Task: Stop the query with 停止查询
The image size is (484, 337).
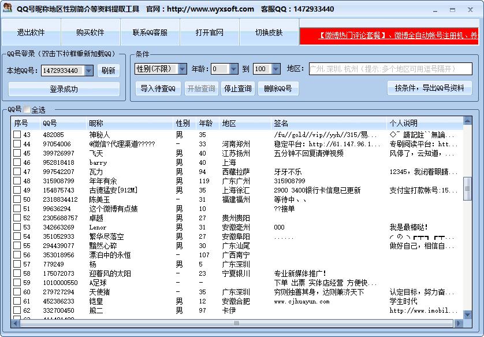Action: coord(238,88)
